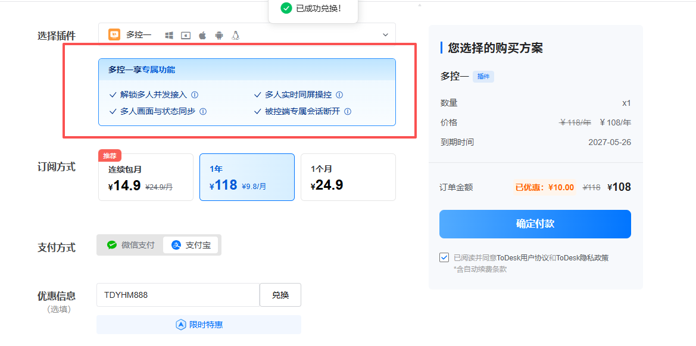Open the 多控一 plugin selector

click(x=247, y=35)
